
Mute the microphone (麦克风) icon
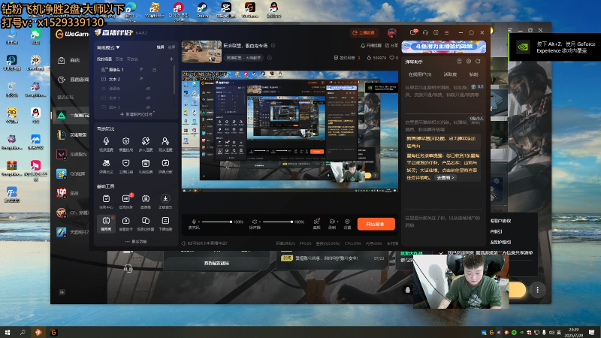[x=194, y=222]
